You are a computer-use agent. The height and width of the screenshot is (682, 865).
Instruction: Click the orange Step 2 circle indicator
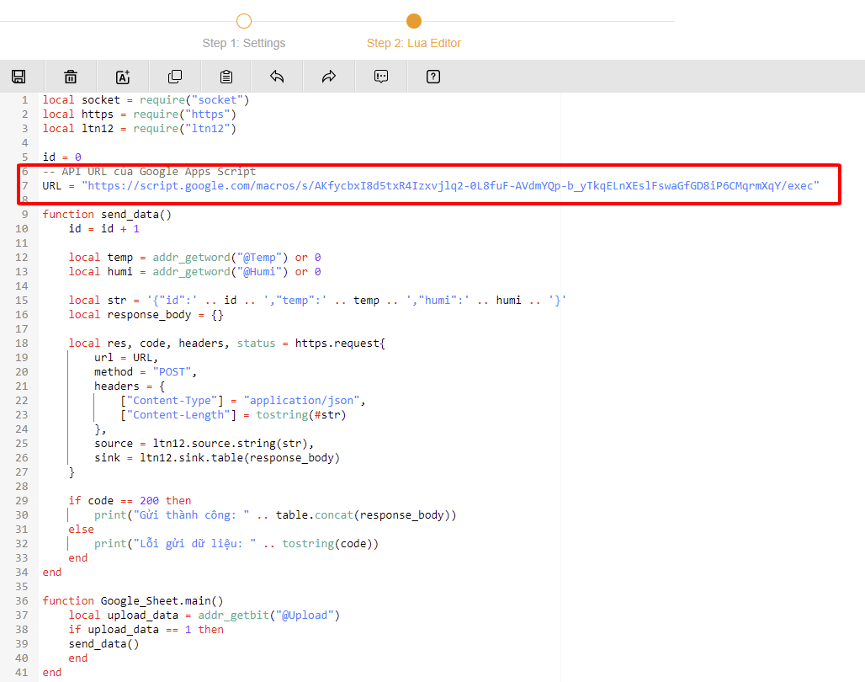[x=414, y=21]
